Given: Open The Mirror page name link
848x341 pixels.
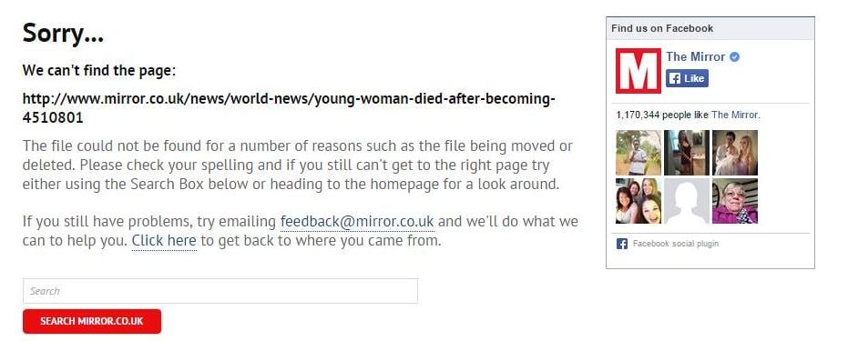Looking at the screenshot, I should [x=696, y=56].
